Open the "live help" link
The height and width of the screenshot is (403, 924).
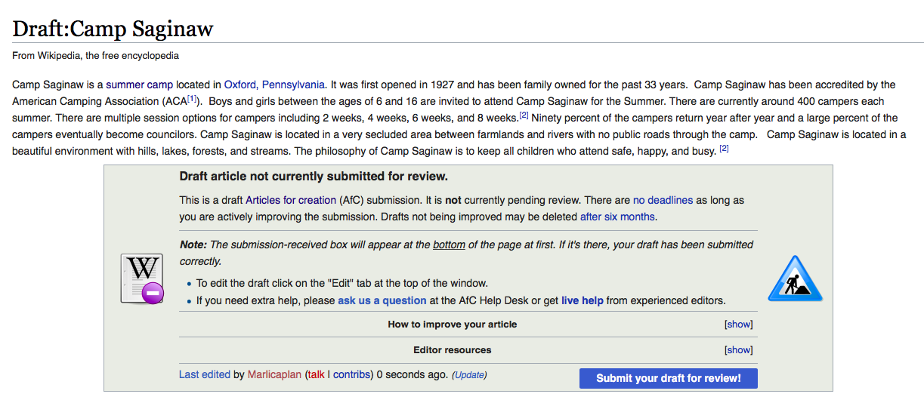(x=582, y=300)
